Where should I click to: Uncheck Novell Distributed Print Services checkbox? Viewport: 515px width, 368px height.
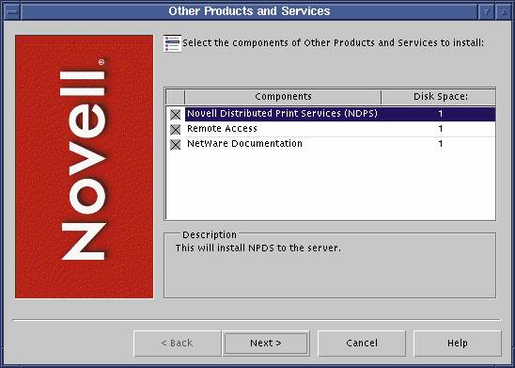(x=176, y=115)
